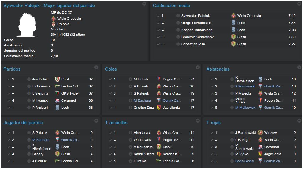The width and height of the screenshot is (303, 169).
Task: Click Sylwester Patejuk silhouette portrait
Action: [x=26, y=25]
